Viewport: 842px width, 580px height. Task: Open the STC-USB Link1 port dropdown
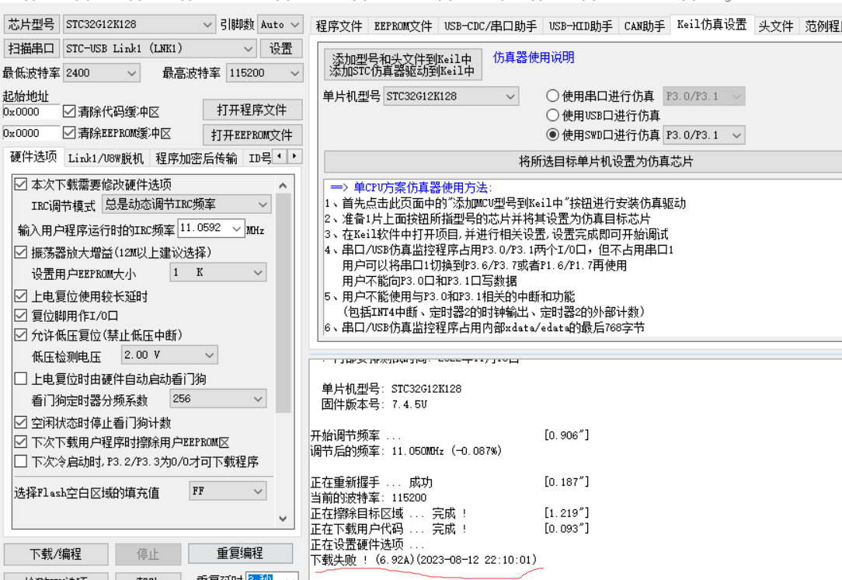[x=159, y=48]
